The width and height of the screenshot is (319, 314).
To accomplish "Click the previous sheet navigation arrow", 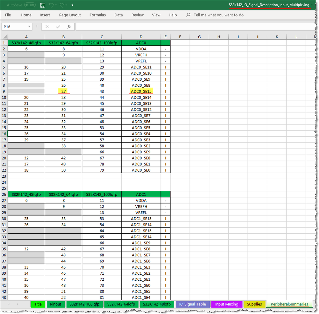I will point(9,304).
